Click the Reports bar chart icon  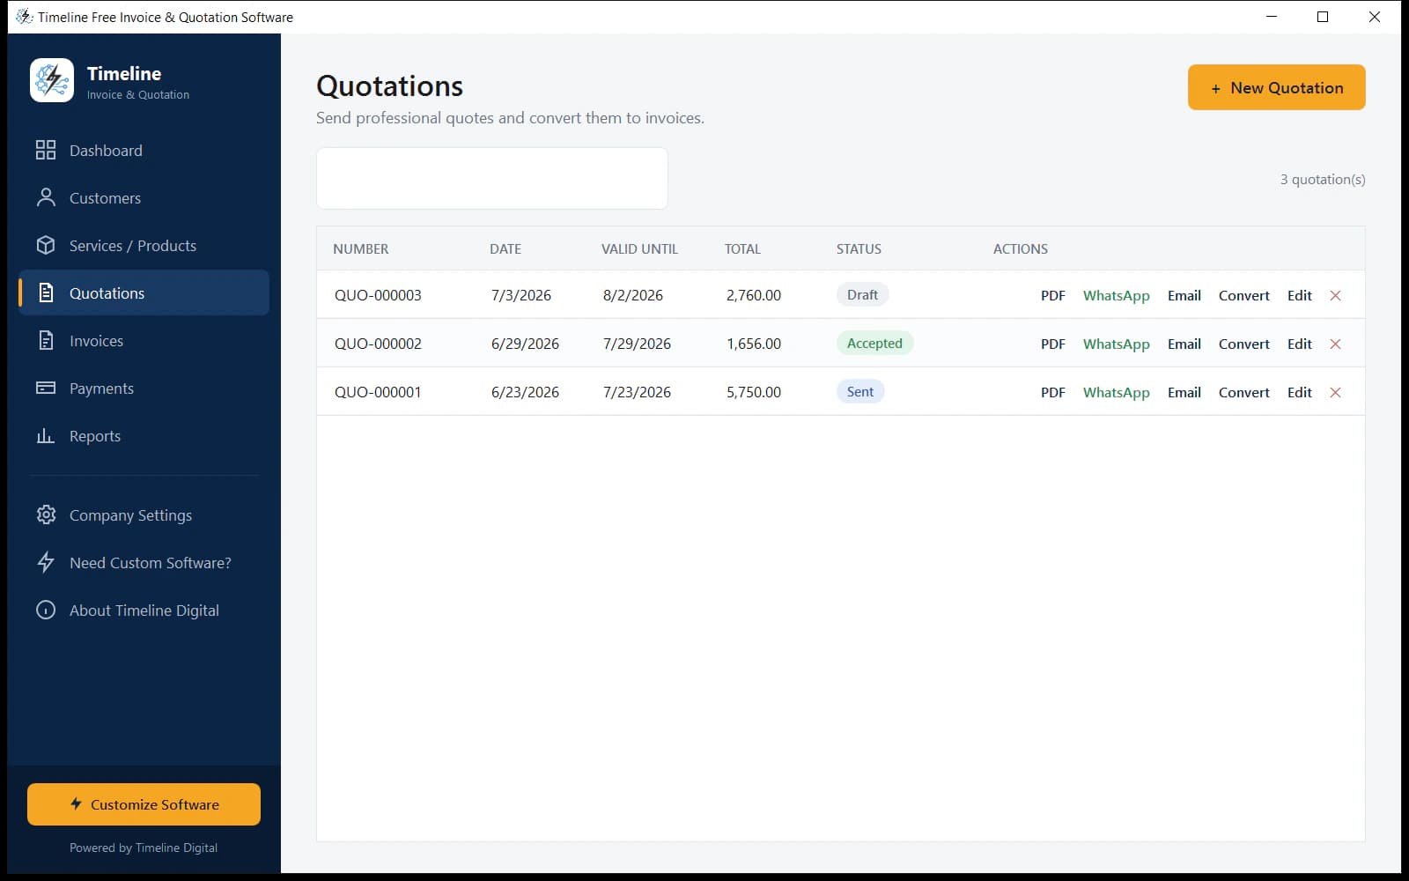point(46,435)
